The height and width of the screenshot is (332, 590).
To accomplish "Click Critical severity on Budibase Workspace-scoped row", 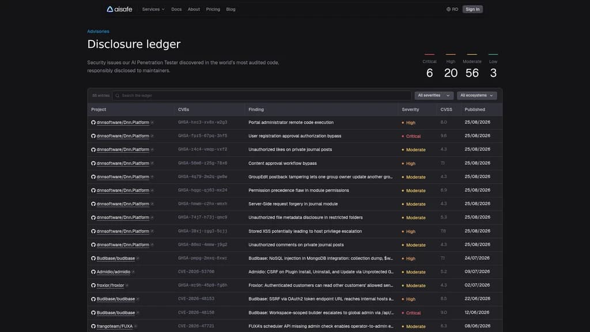I will (x=411, y=313).
